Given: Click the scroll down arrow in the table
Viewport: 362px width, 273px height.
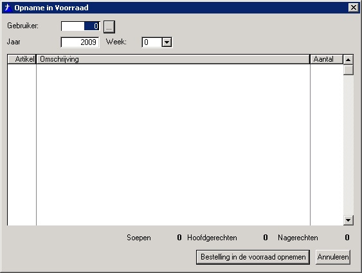Looking at the screenshot, I should pyautogui.click(x=348, y=220).
